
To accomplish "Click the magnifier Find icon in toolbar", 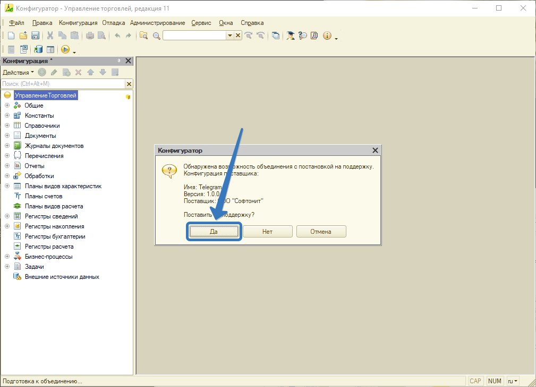I will [156, 36].
